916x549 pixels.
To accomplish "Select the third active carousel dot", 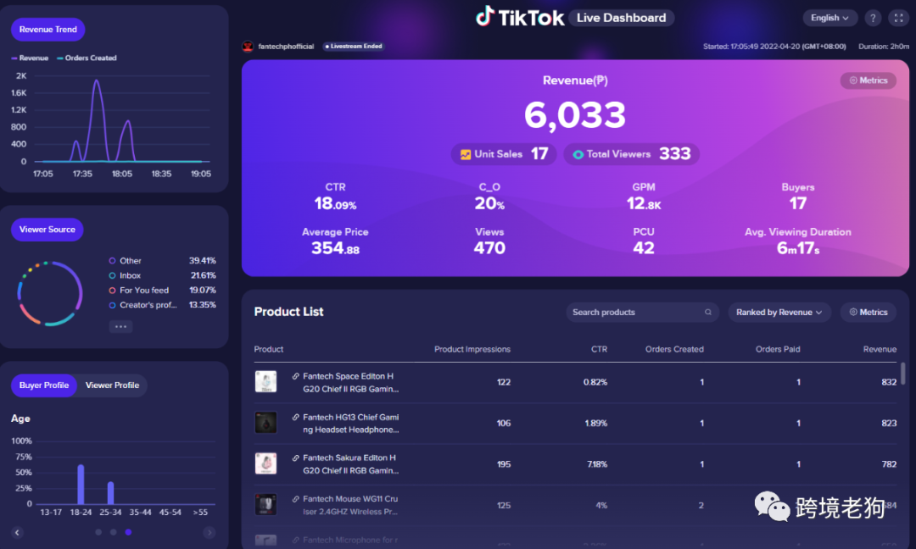I will point(129,532).
